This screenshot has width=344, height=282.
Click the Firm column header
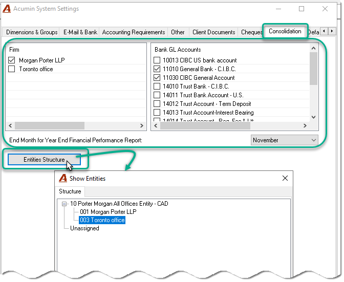tap(14, 50)
